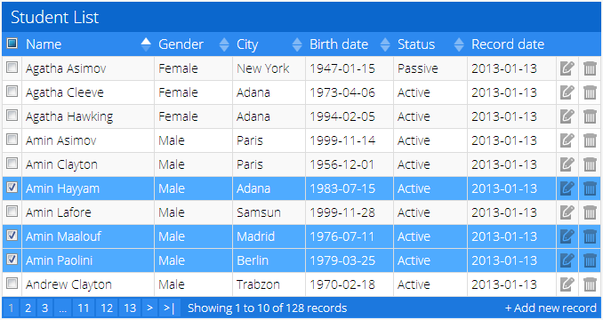Sort by the Status column arrows
Viewport: 603px width, 320px height.
coord(459,44)
